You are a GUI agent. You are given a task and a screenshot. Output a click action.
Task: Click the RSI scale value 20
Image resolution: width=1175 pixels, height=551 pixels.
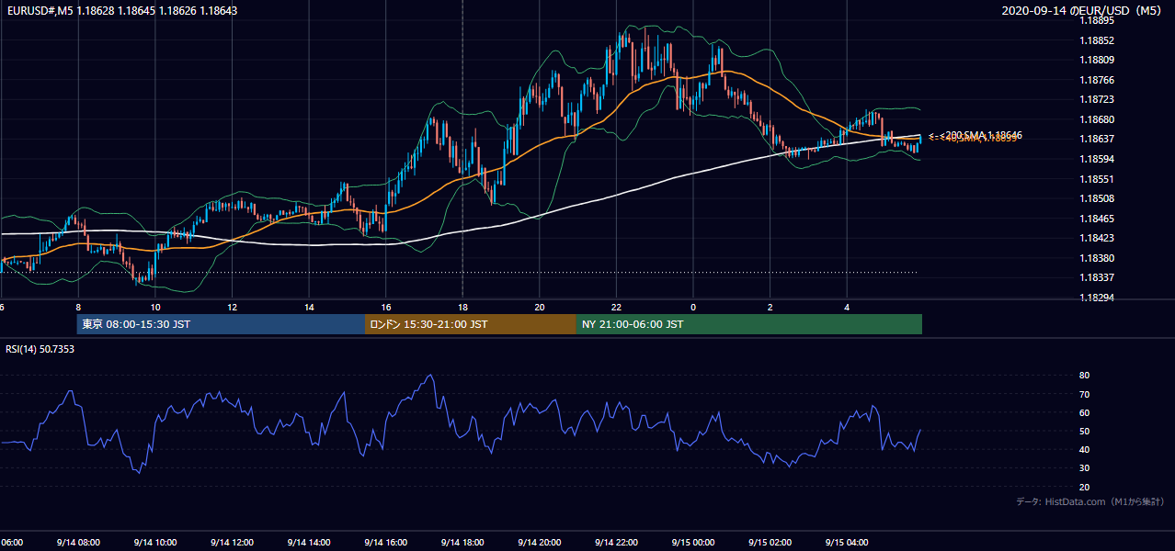[1084, 487]
